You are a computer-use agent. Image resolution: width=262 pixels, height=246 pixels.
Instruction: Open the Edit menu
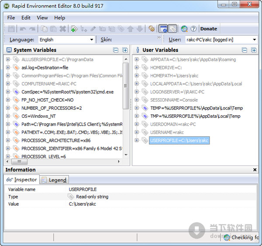coord(26,18)
